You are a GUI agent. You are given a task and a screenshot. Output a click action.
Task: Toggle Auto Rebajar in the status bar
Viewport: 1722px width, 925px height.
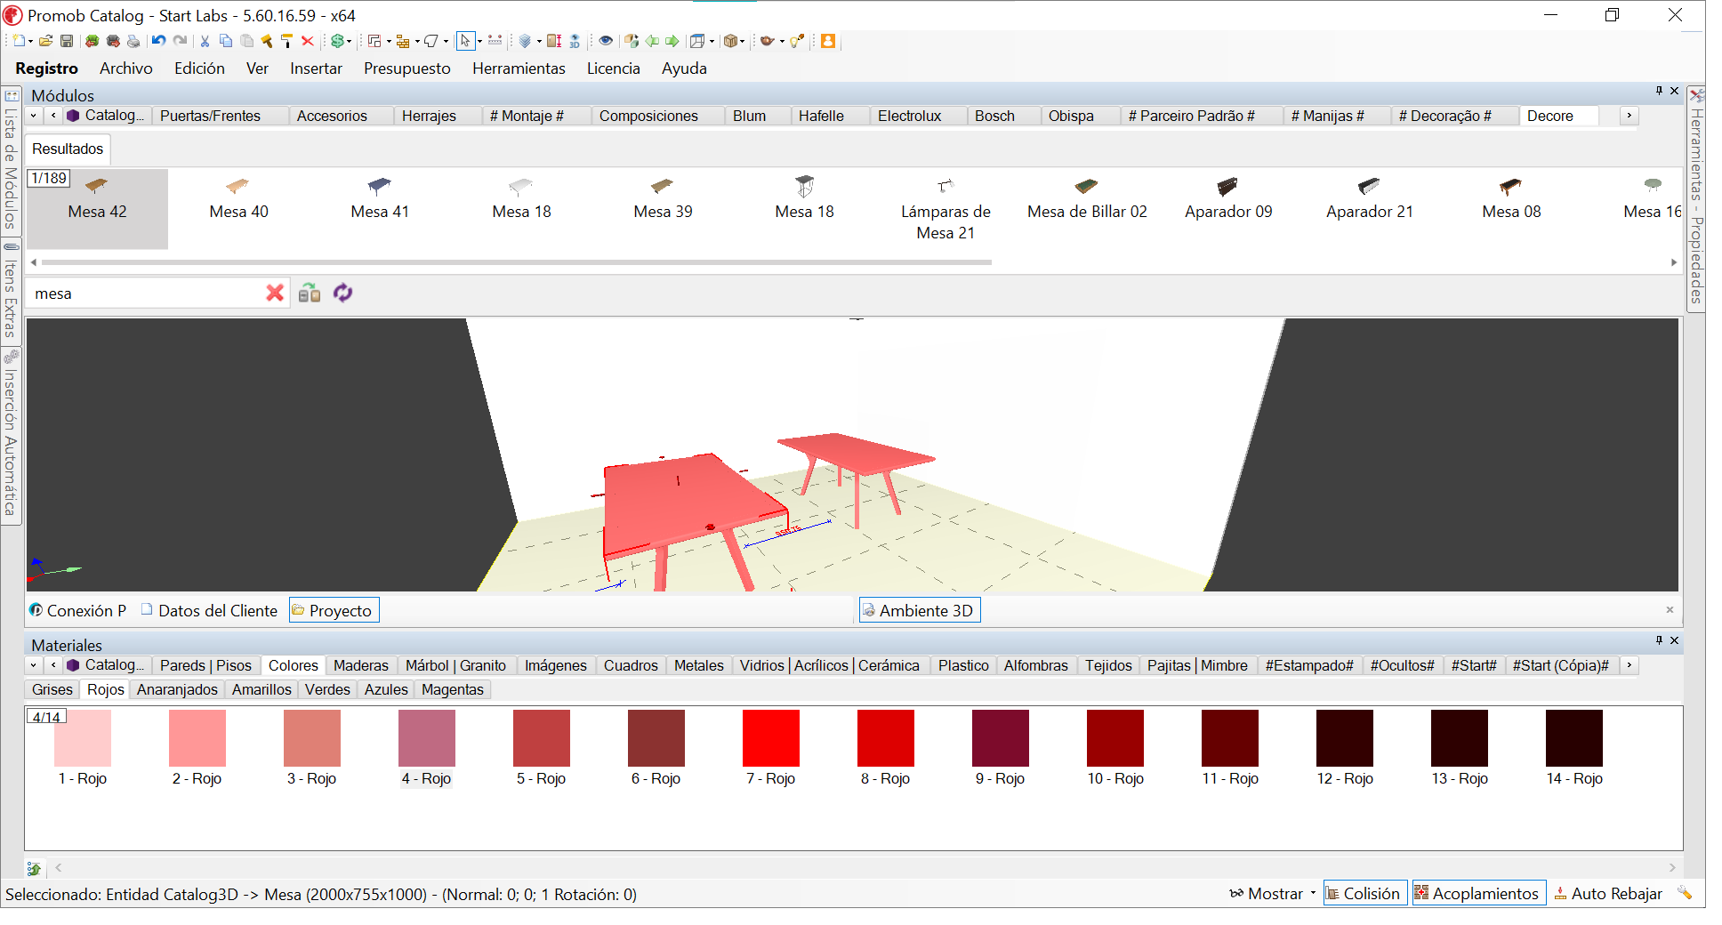coord(1609,894)
